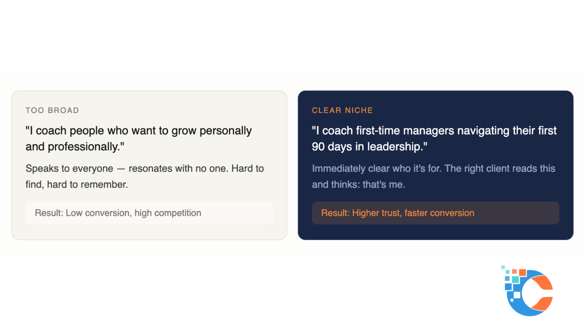Select the "first-time managers" quote line
This screenshot has height=329, width=585.
pos(434,131)
